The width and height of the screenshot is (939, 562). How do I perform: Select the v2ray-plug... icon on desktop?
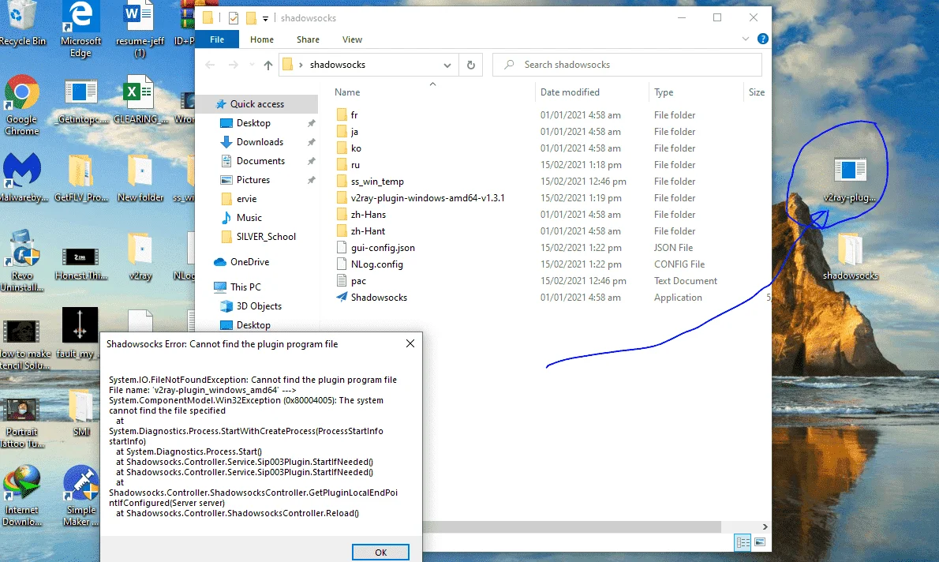(x=850, y=180)
